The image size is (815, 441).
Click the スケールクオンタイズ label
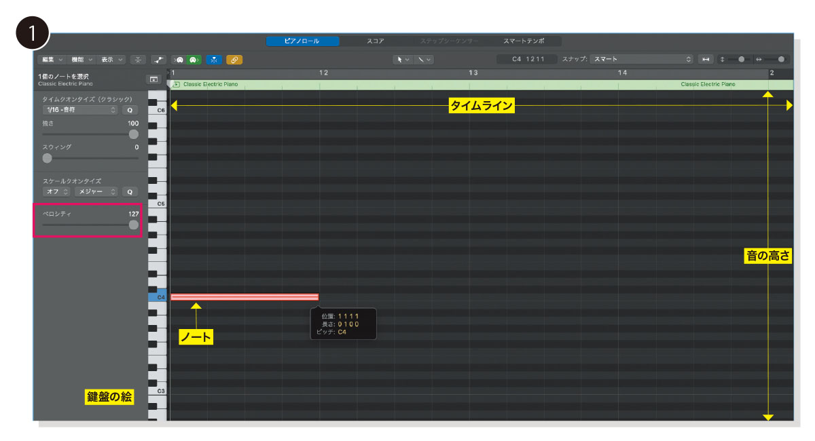pos(72,181)
